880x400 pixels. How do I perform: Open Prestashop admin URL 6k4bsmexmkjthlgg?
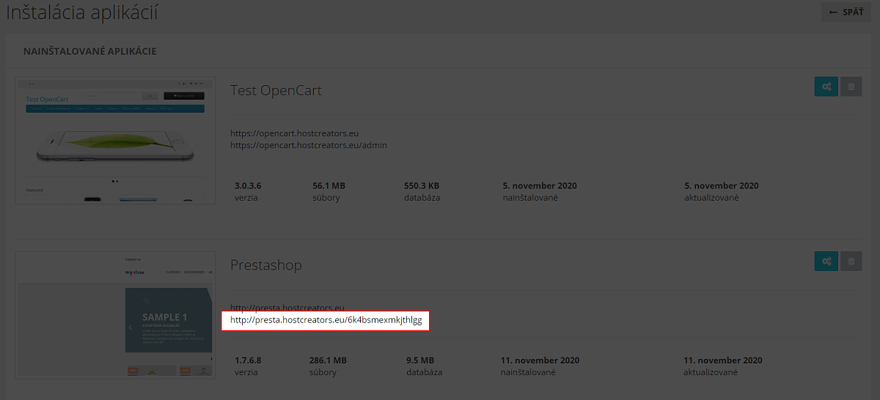pos(326,320)
